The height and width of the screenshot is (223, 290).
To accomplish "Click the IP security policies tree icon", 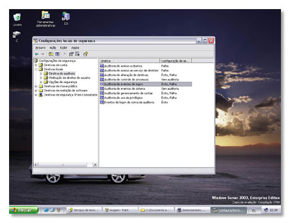I will pyautogui.click(x=41, y=95).
